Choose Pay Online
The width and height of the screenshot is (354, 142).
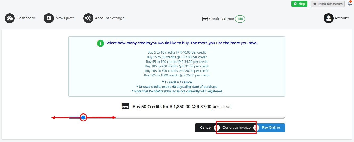pos(271,128)
